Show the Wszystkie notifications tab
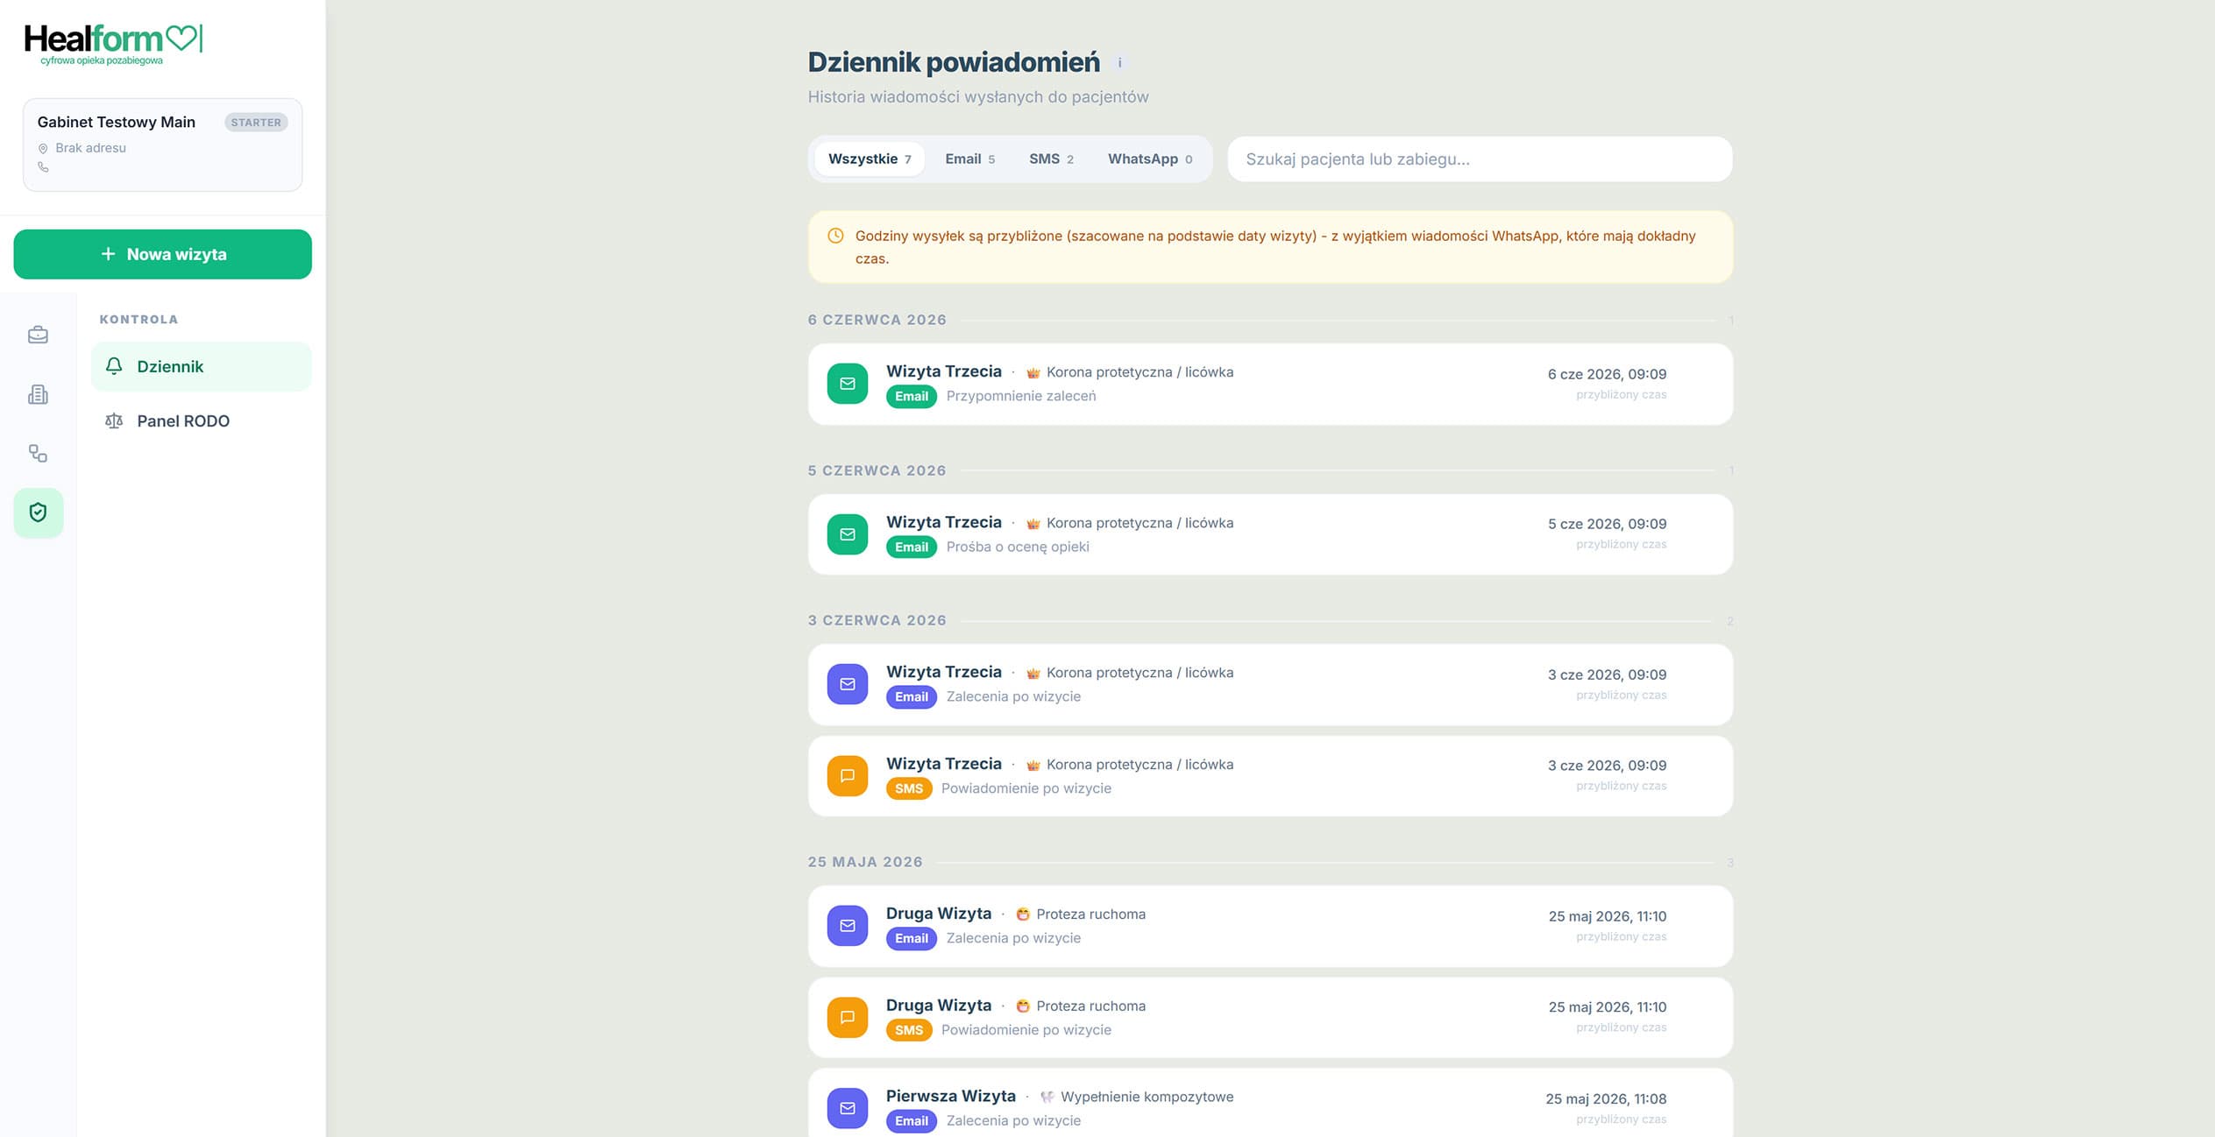 click(870, 159)
